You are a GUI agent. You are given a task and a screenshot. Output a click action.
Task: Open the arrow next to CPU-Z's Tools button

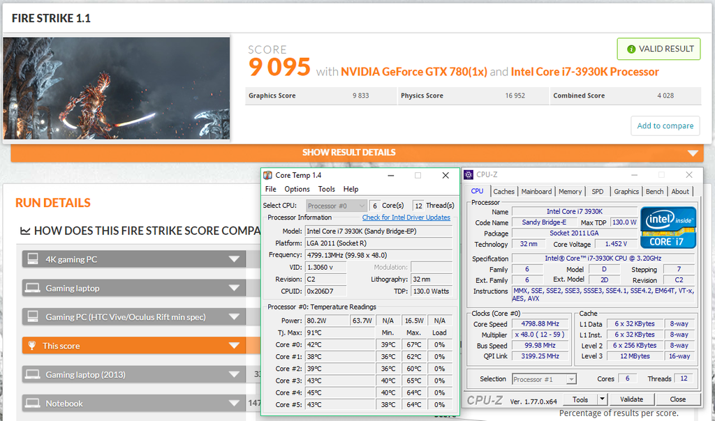603,399
